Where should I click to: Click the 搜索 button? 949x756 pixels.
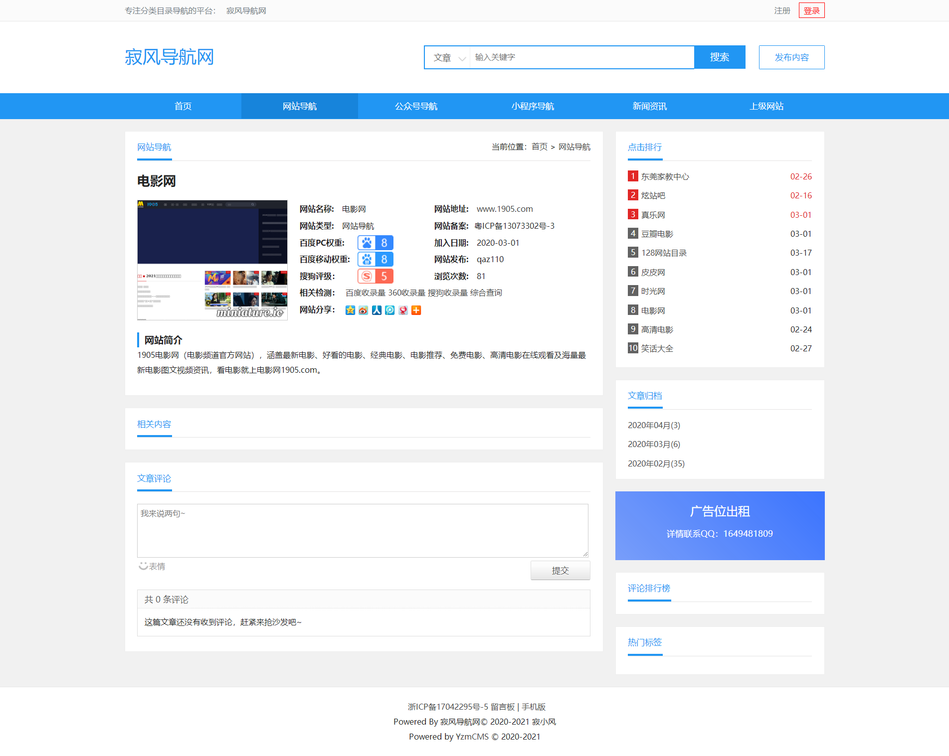coord(720,57)
